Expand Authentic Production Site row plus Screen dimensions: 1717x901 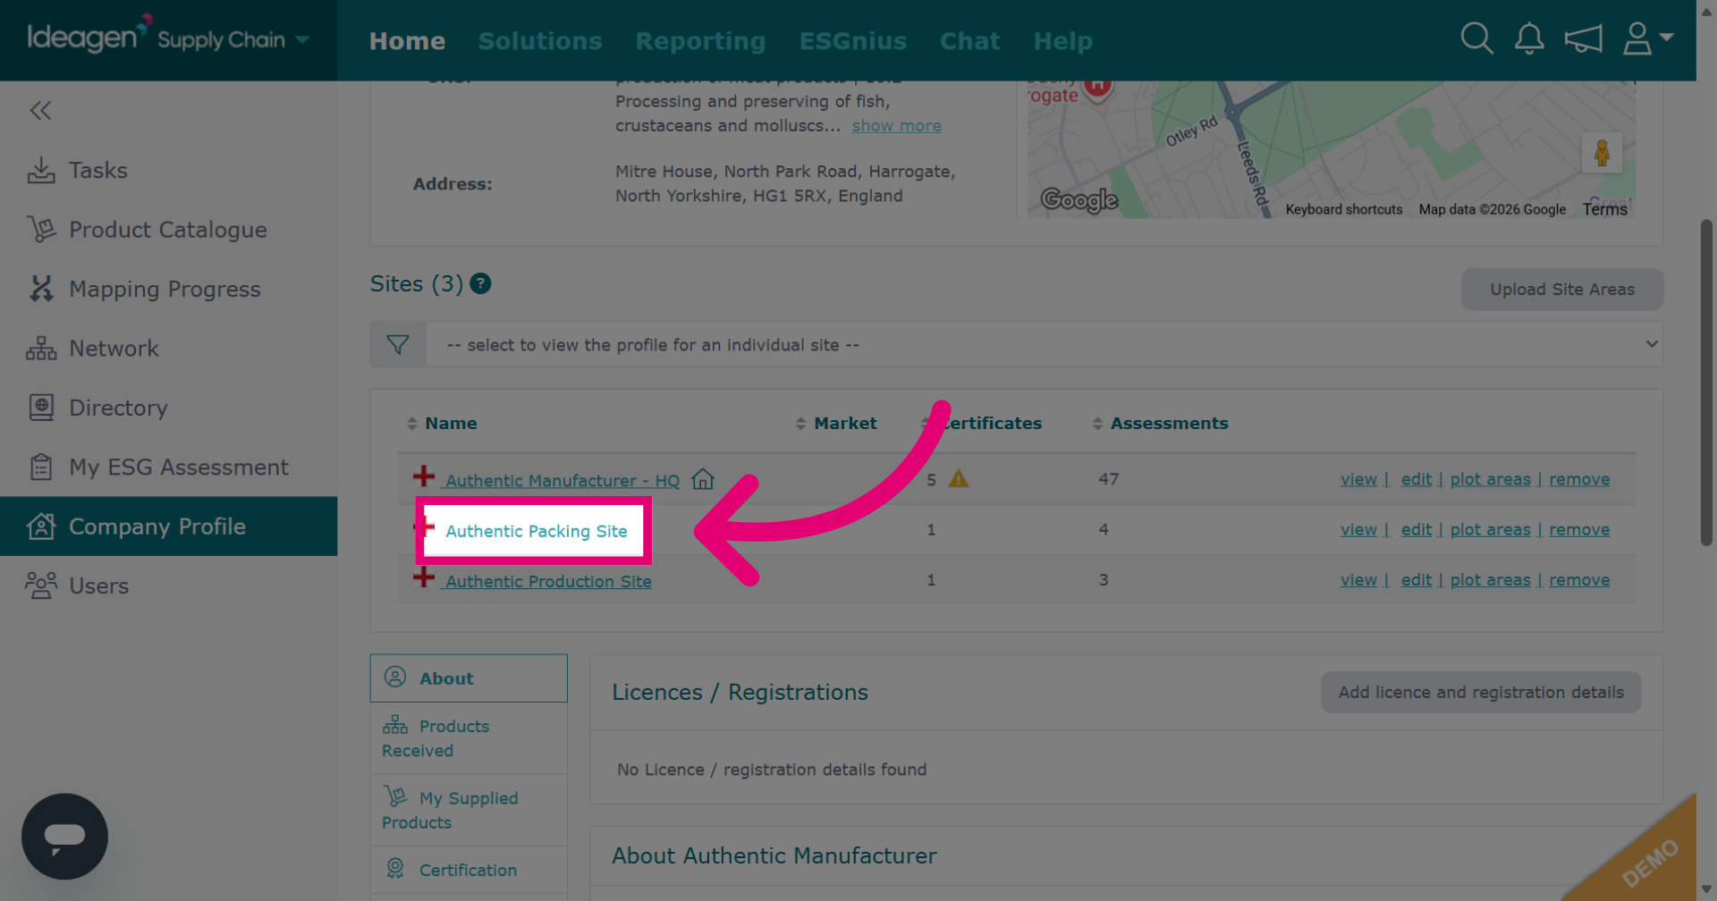pyautogui.click(x=424, y=577)
